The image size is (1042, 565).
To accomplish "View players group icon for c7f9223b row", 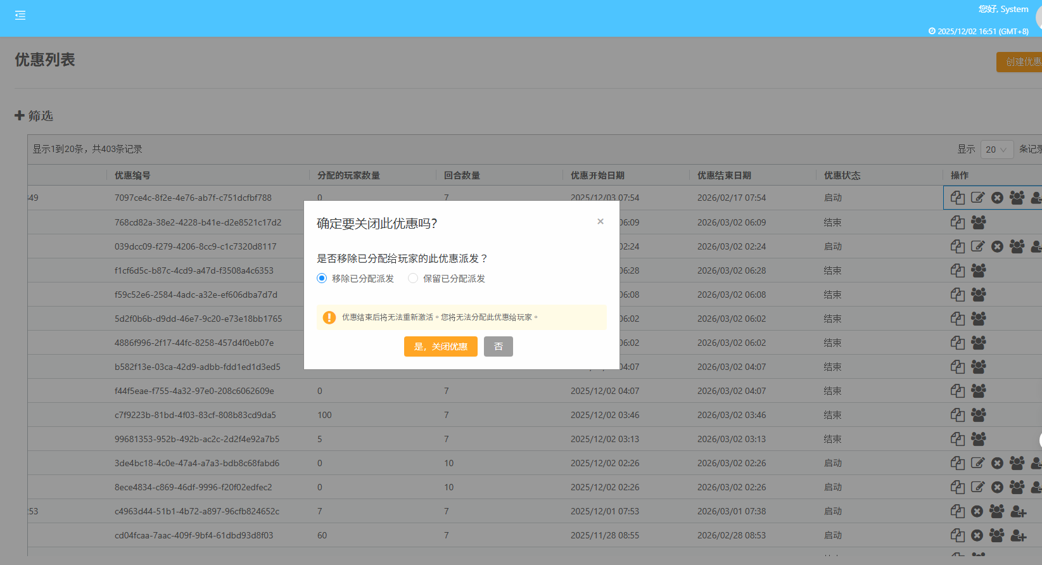I will tap(978, 415).
